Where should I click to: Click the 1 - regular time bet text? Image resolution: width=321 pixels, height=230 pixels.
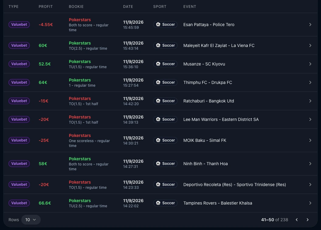[x=82, y=85]
